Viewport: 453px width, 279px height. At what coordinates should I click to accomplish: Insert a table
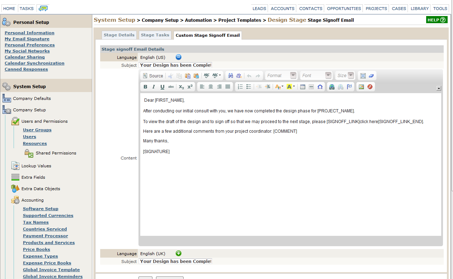click(x=303, y=87)
